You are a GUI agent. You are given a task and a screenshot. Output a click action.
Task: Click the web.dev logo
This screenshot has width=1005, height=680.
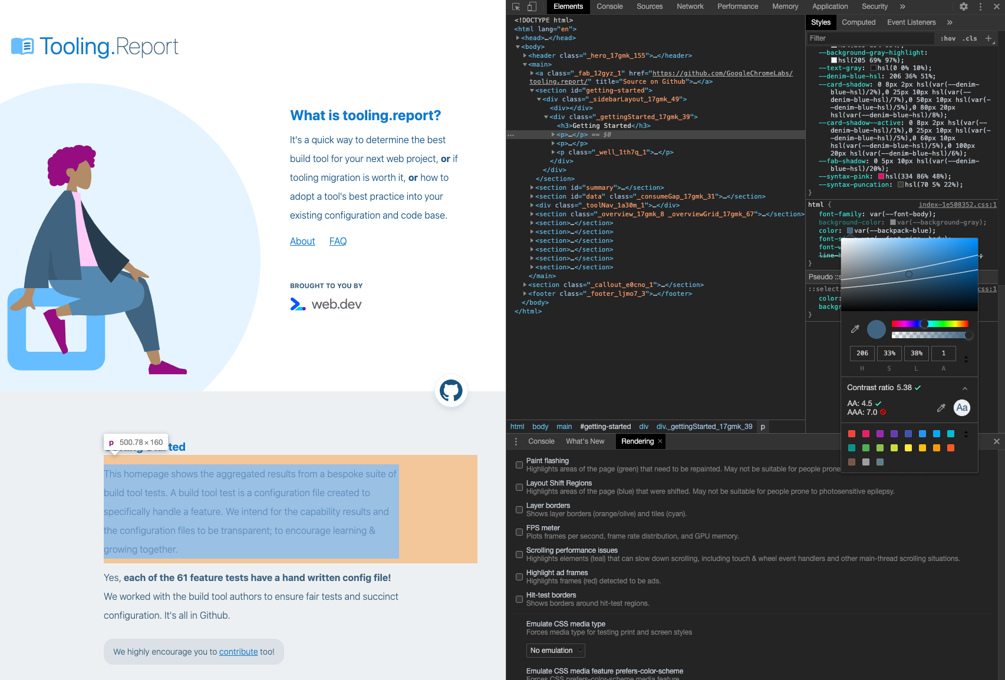coord(325,303)
